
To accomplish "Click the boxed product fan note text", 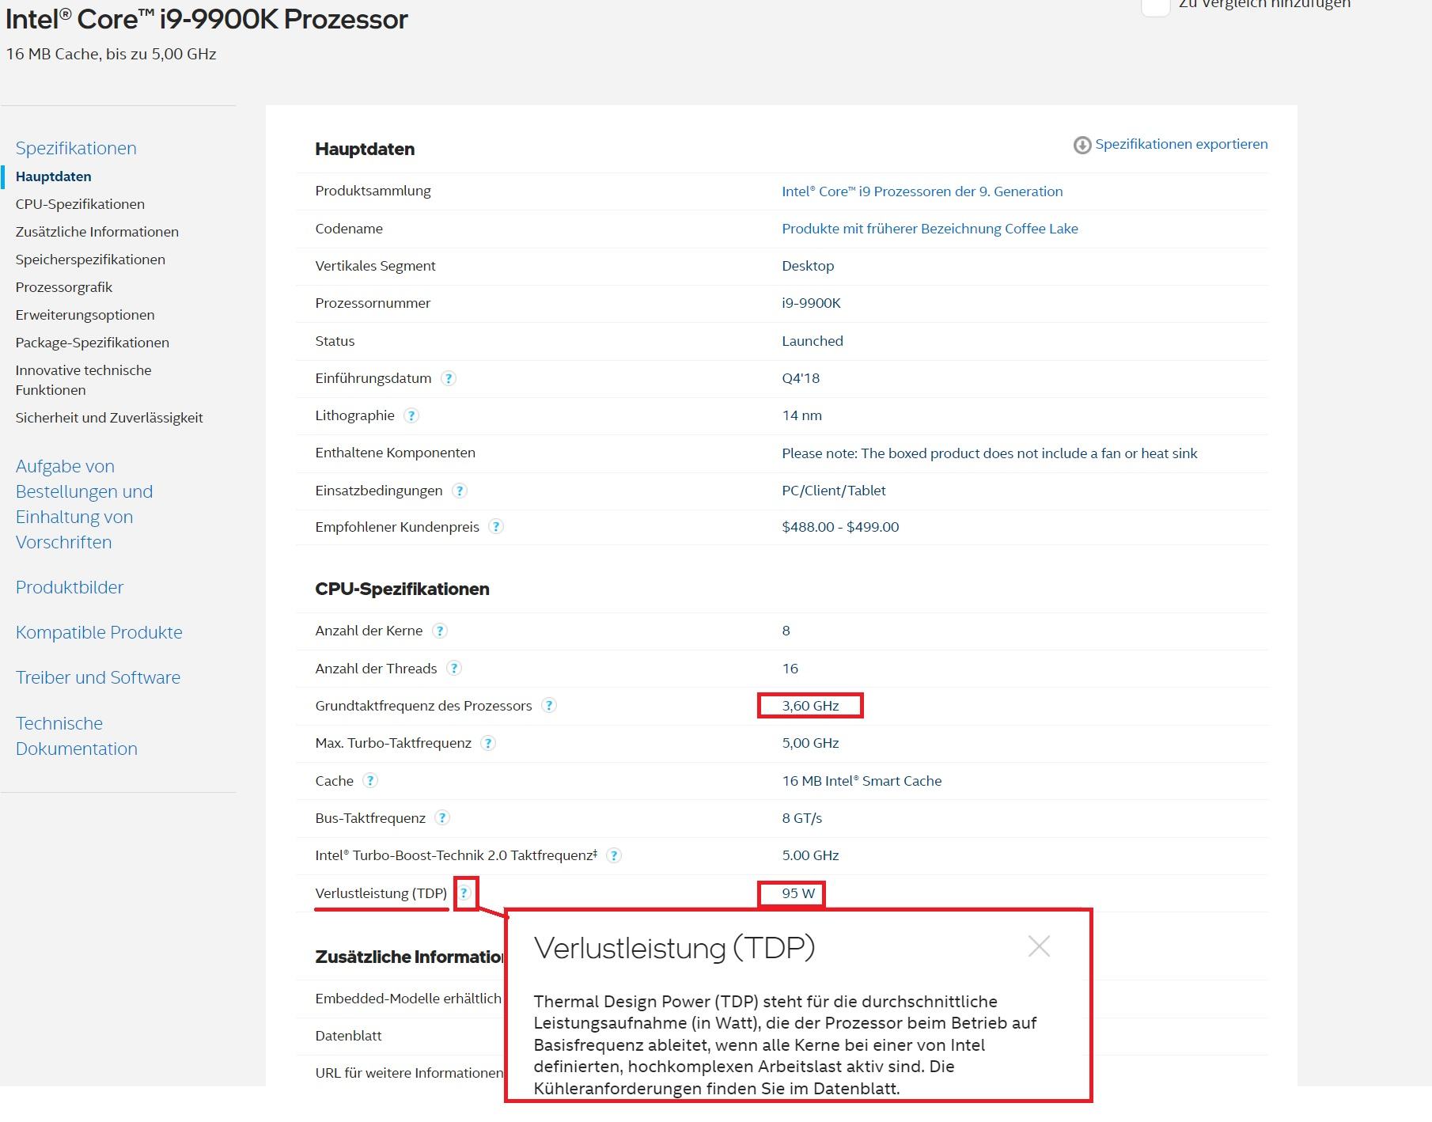I will [990, 453].
